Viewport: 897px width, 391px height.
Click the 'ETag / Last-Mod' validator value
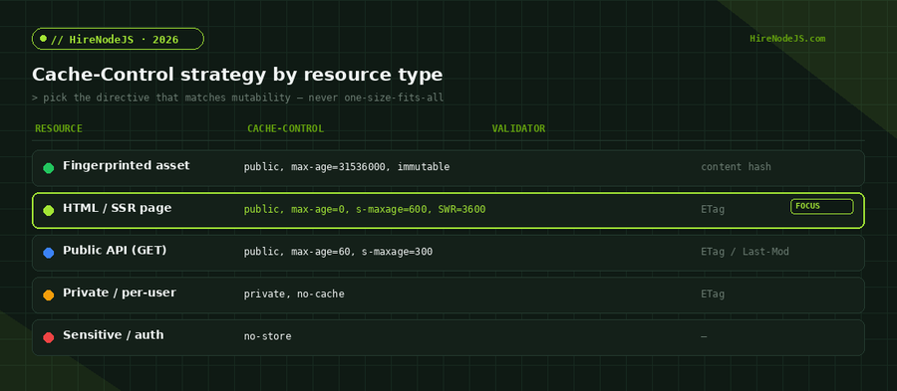coord(745,252)
